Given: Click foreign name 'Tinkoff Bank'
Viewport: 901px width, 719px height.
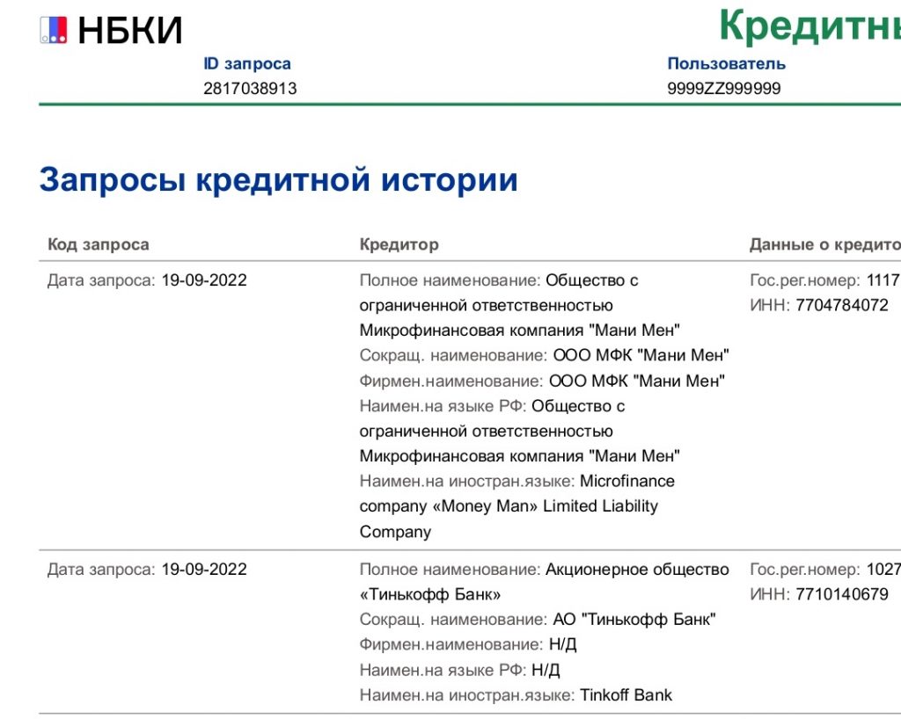Looking at the screenshot, I should pos(626,695).
